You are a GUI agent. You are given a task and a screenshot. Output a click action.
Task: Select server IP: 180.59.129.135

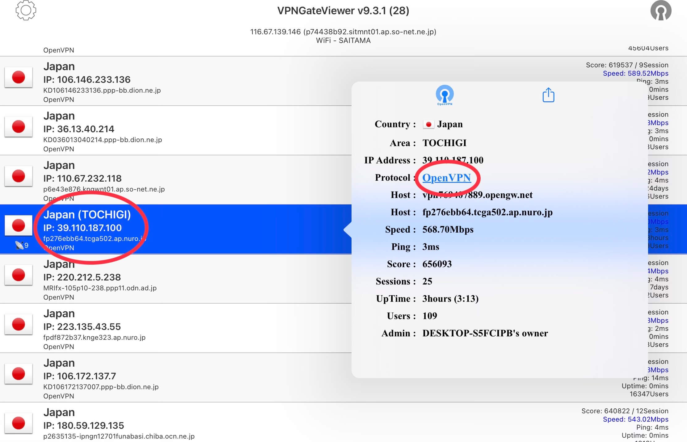[x=84, y=426]
